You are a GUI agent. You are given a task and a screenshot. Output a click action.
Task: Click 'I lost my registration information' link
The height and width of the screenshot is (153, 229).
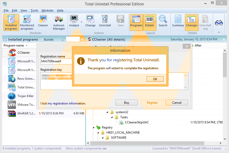coord(63,103)
